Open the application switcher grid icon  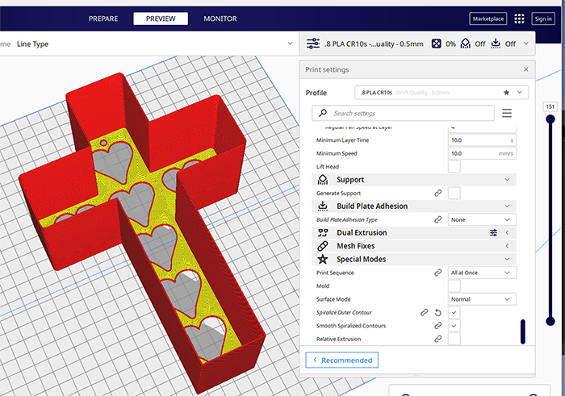pos(519,19)
